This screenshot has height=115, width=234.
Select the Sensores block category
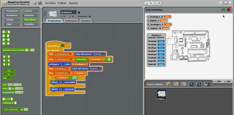tap(30, 15)
